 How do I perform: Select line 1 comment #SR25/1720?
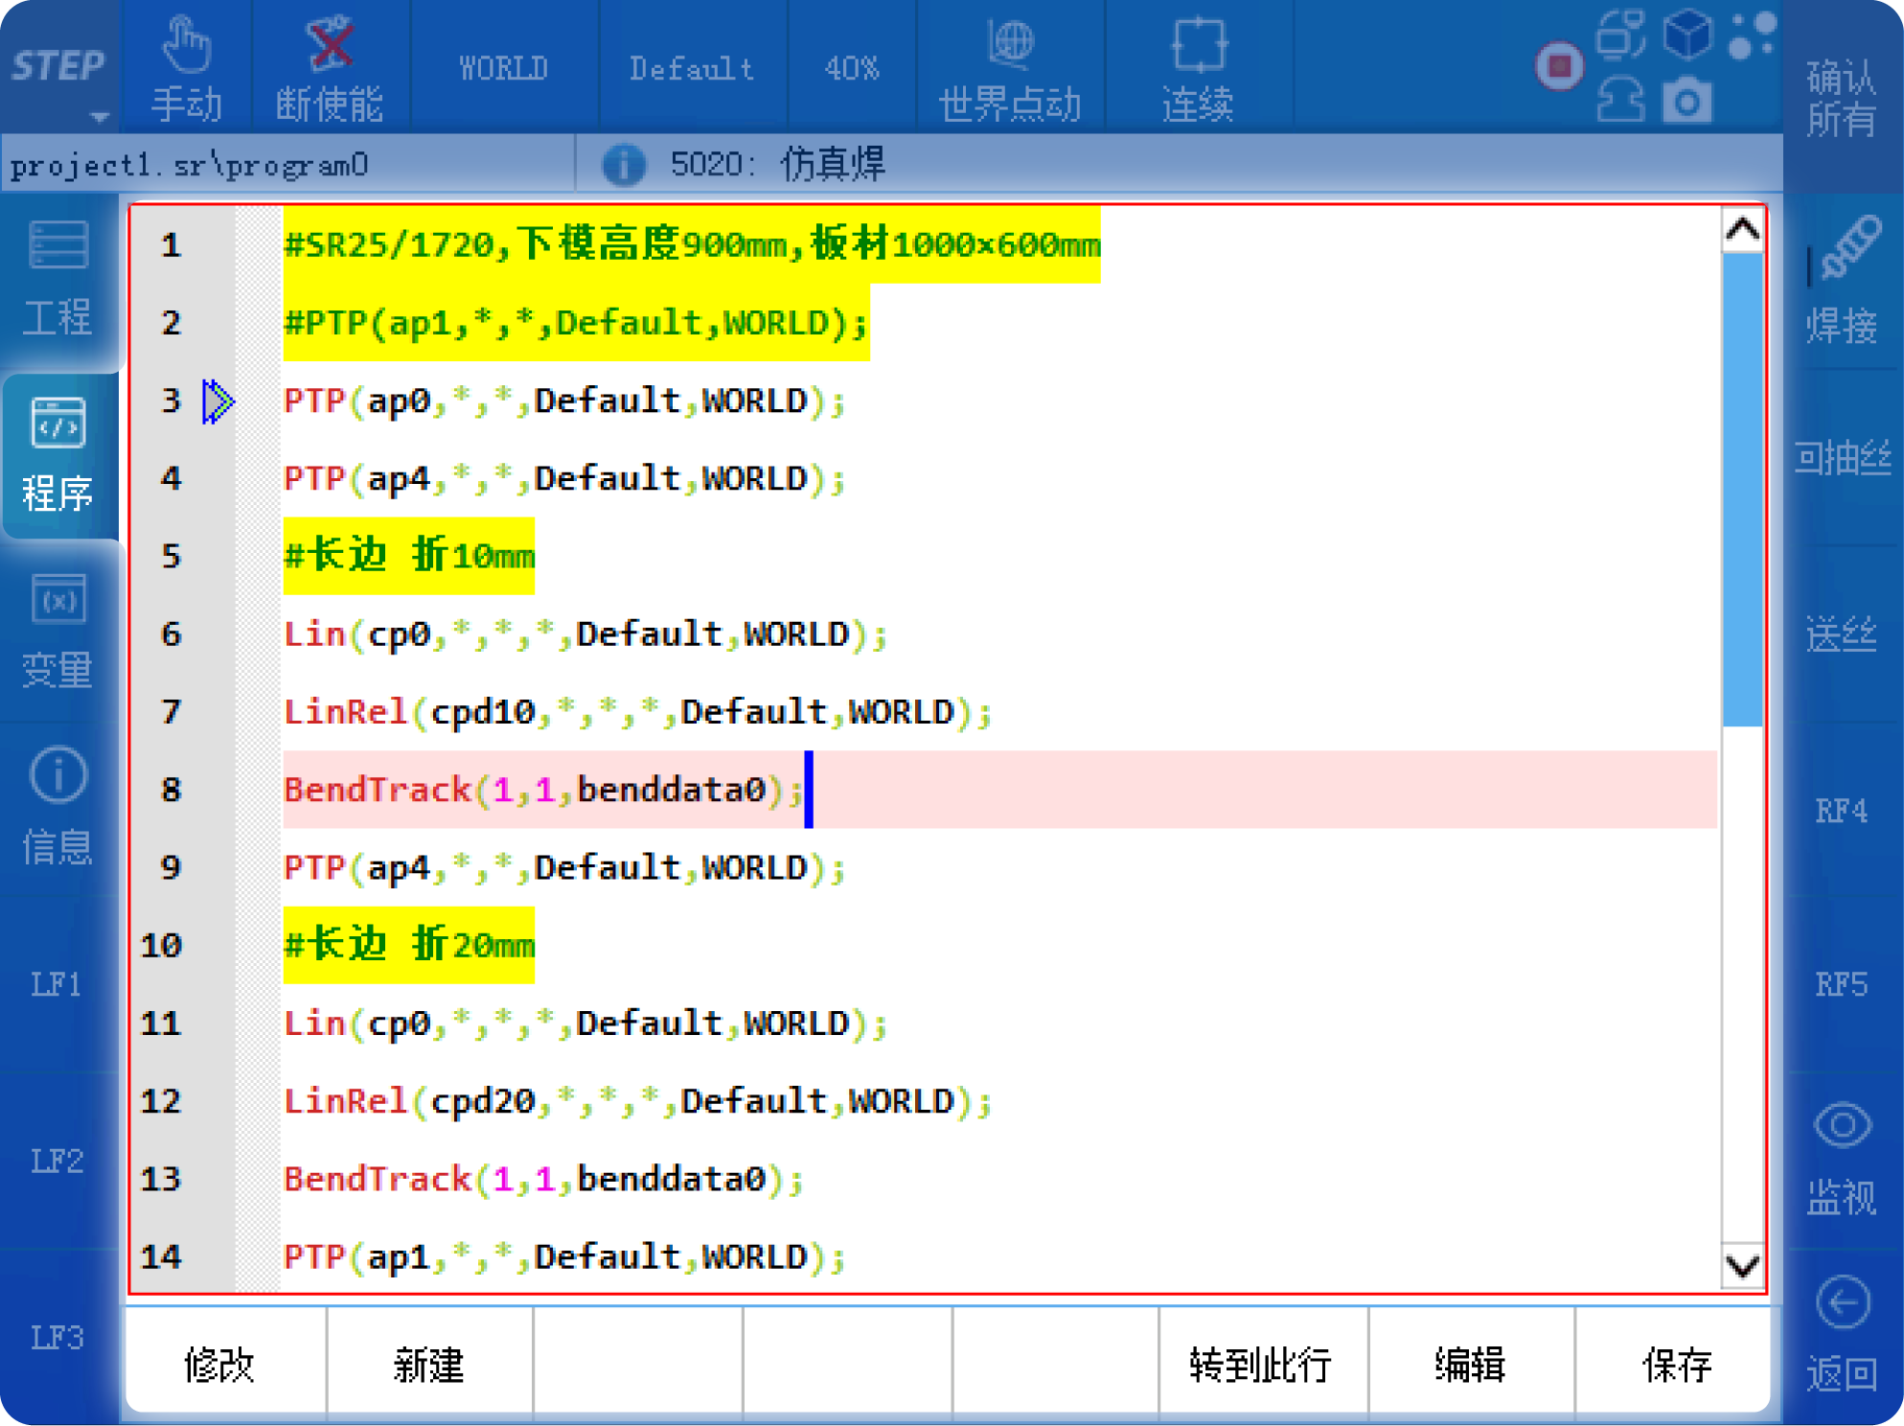692,244
